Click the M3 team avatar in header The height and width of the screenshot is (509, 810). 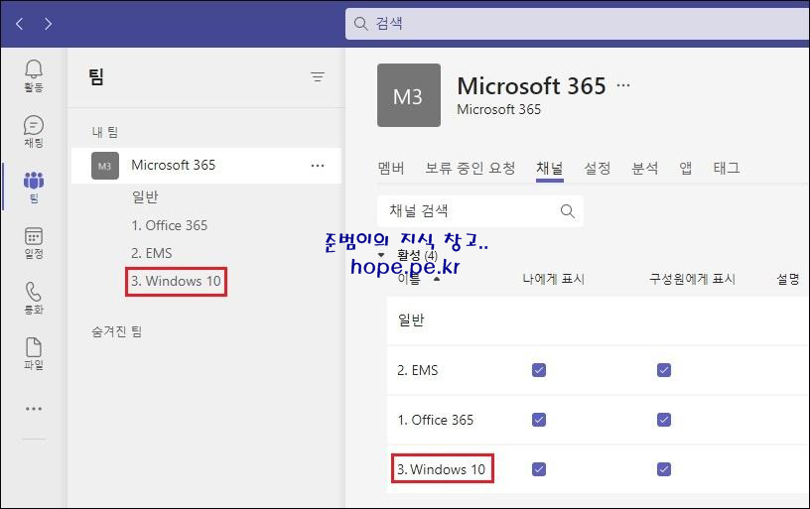tap(409, 95)
